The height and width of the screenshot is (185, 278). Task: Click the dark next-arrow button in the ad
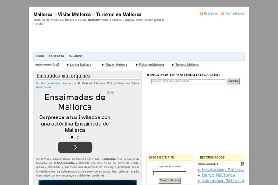(x=75, y=147)
